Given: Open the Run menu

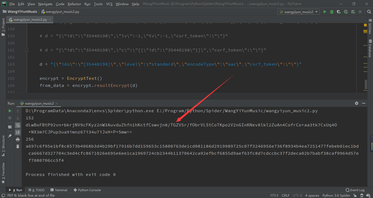Looking at the screenshot, I should coord(87,4).
